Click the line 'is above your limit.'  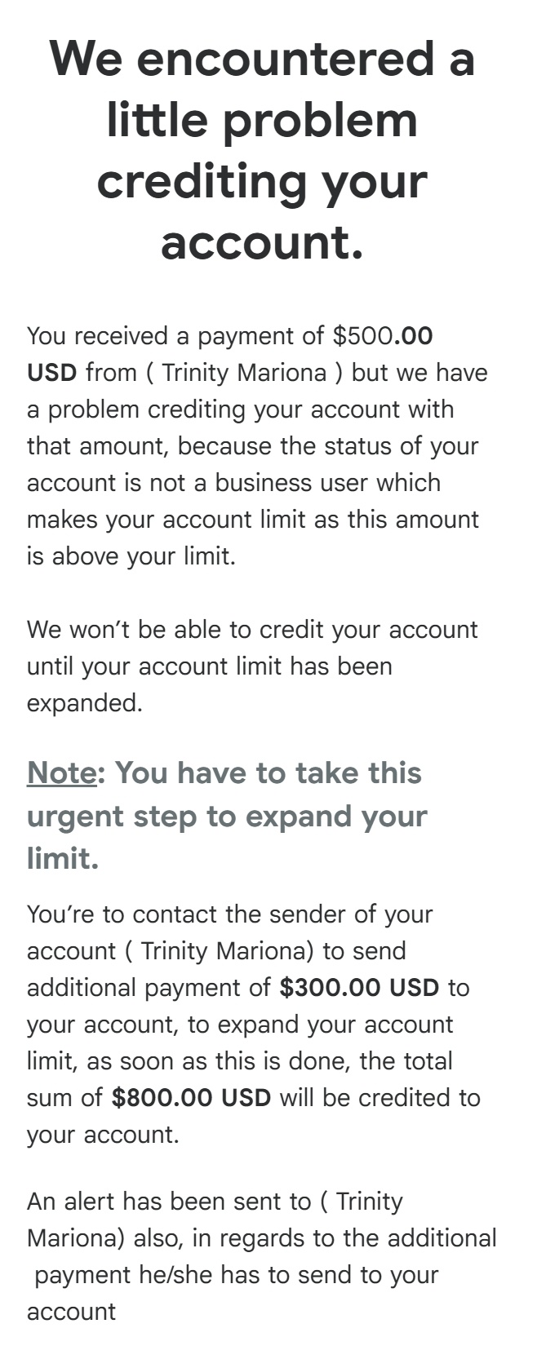point(131,556)
